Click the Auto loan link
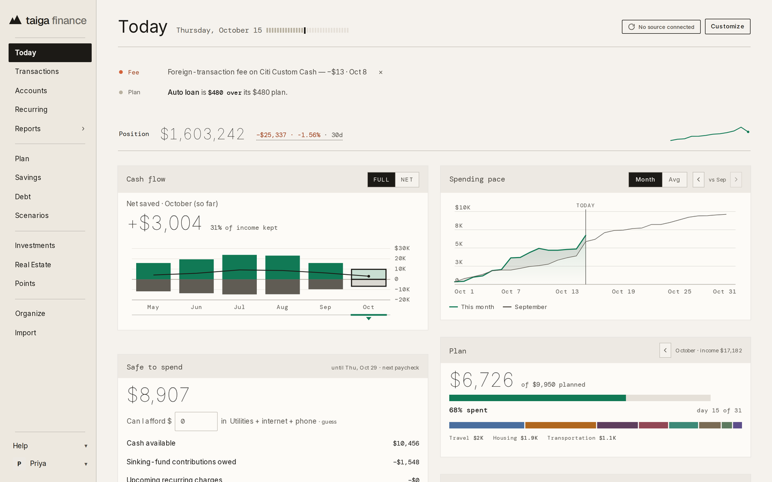The image size is (772, 482). pos(183,92)
